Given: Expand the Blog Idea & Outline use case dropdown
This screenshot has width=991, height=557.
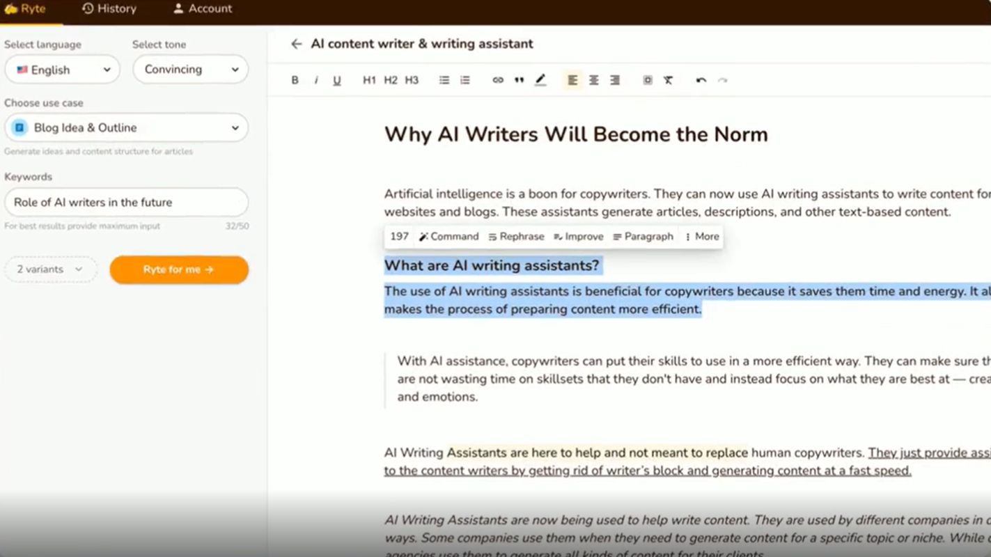Looking at the screenshot, I should pyautogui.click(x=127, y=128).
